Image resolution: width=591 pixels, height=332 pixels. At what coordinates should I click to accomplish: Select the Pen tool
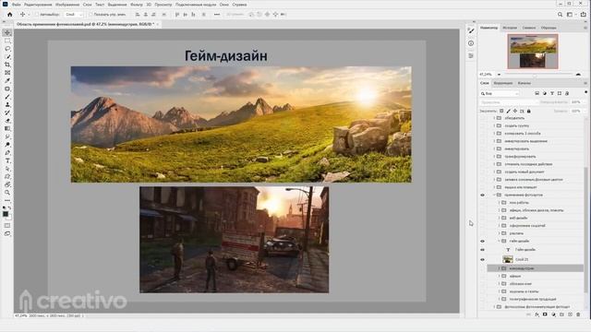[7, 152]
